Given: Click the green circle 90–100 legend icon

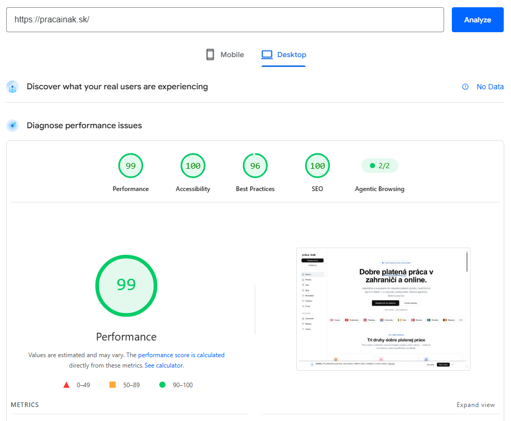Looking at the screenshot, I should click(x=162, y=385).
